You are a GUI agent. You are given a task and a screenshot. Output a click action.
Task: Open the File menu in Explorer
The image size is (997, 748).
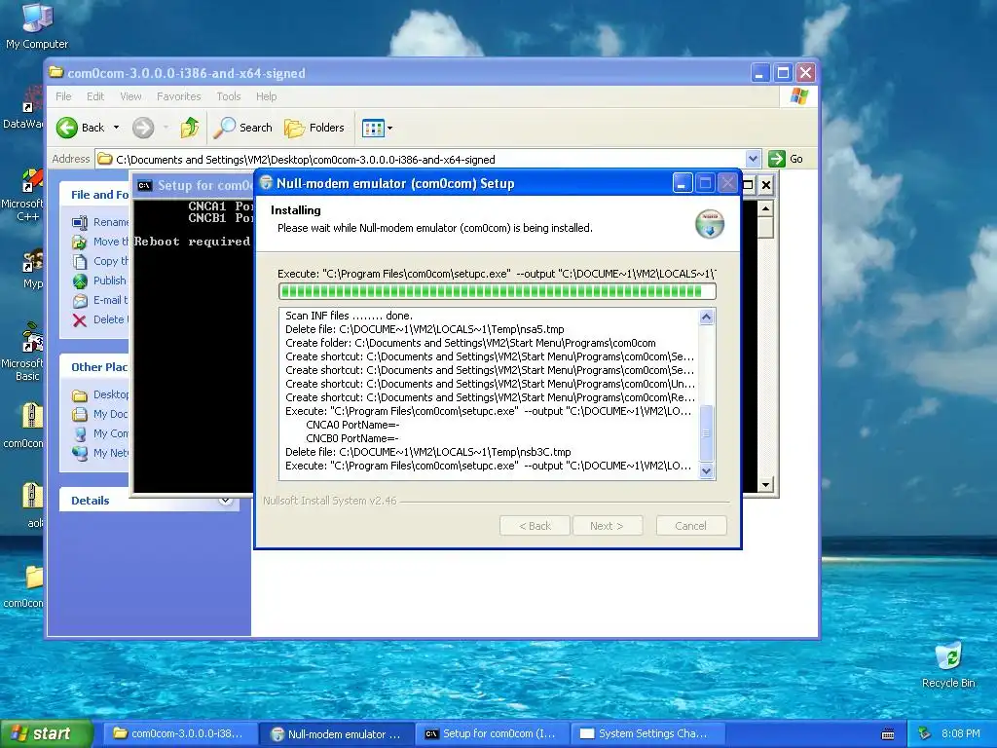click(x=63, y=96)
